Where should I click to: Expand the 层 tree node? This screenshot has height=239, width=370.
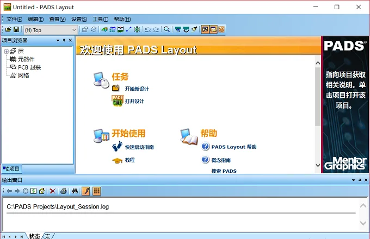pos(7,52)
